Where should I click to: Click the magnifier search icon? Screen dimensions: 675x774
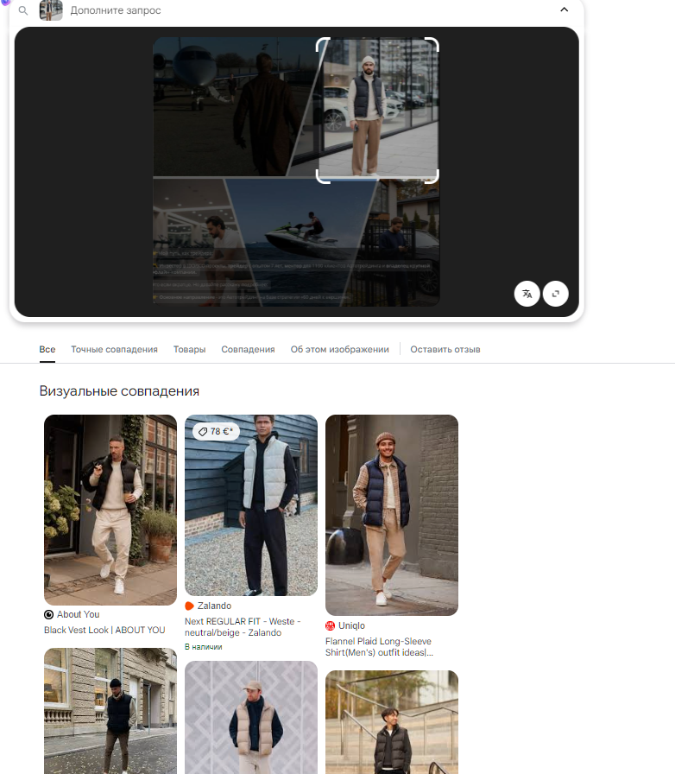[23, 10]
